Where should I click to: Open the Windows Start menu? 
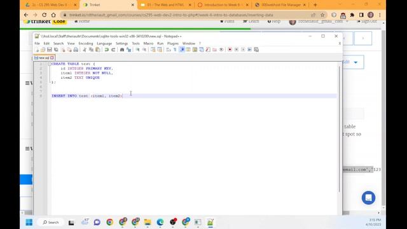29,222
